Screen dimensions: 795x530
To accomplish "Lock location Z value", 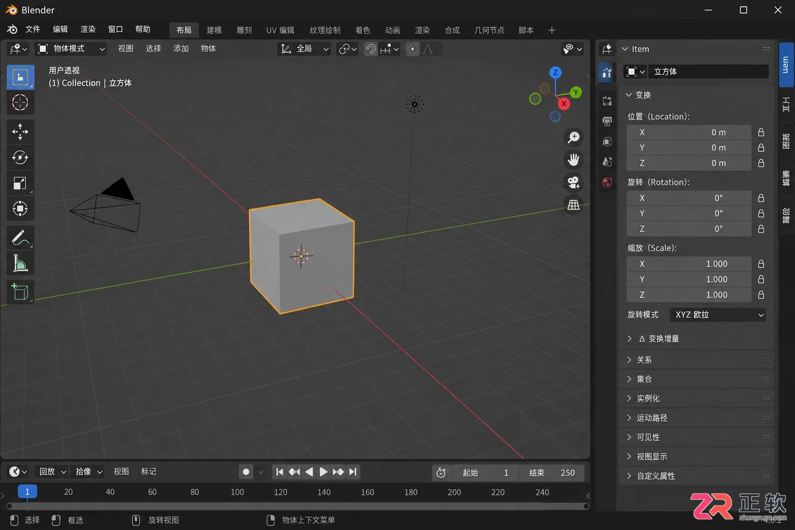I will 761,163.
